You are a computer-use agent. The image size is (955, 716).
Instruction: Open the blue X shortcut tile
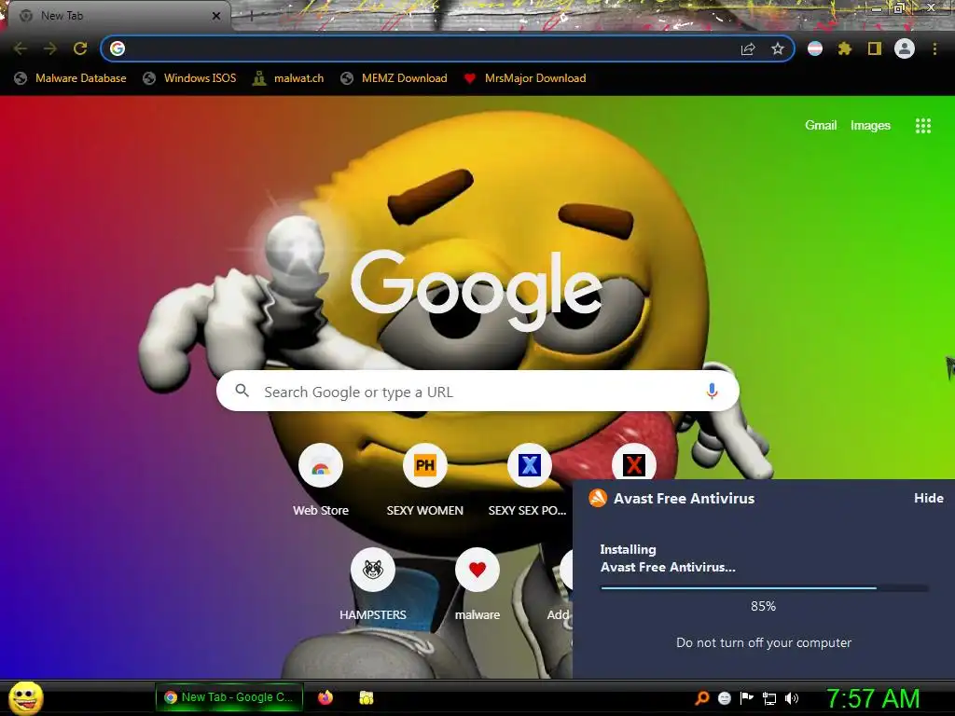(x=529, y=481)
